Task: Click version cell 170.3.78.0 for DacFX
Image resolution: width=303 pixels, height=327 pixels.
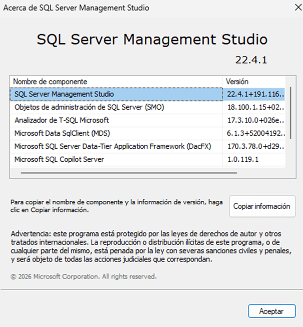Action: 255,146
